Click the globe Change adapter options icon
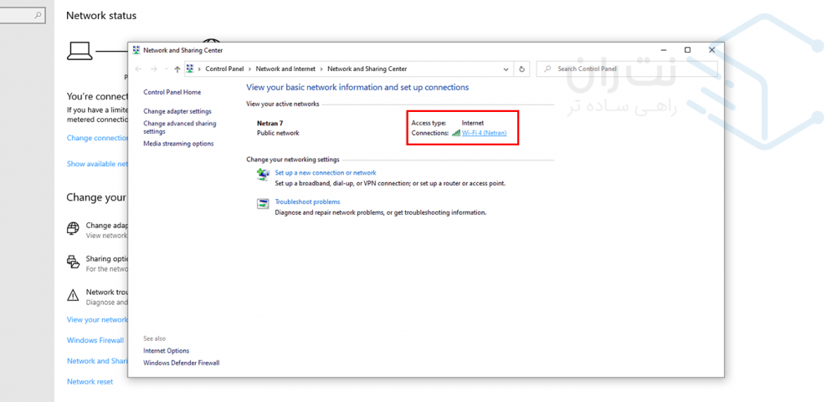The image size is (837, 402). coord(73,227)
